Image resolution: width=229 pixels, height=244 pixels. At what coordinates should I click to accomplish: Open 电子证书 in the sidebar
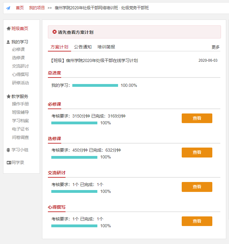(x=20, y=129)
